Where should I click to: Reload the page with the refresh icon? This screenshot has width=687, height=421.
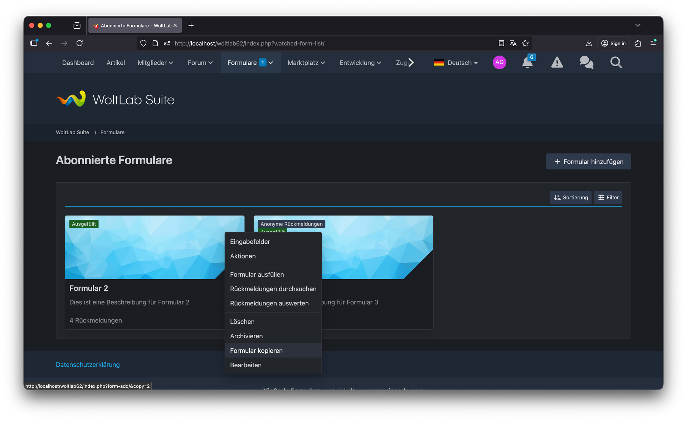(x=79, y=43)
